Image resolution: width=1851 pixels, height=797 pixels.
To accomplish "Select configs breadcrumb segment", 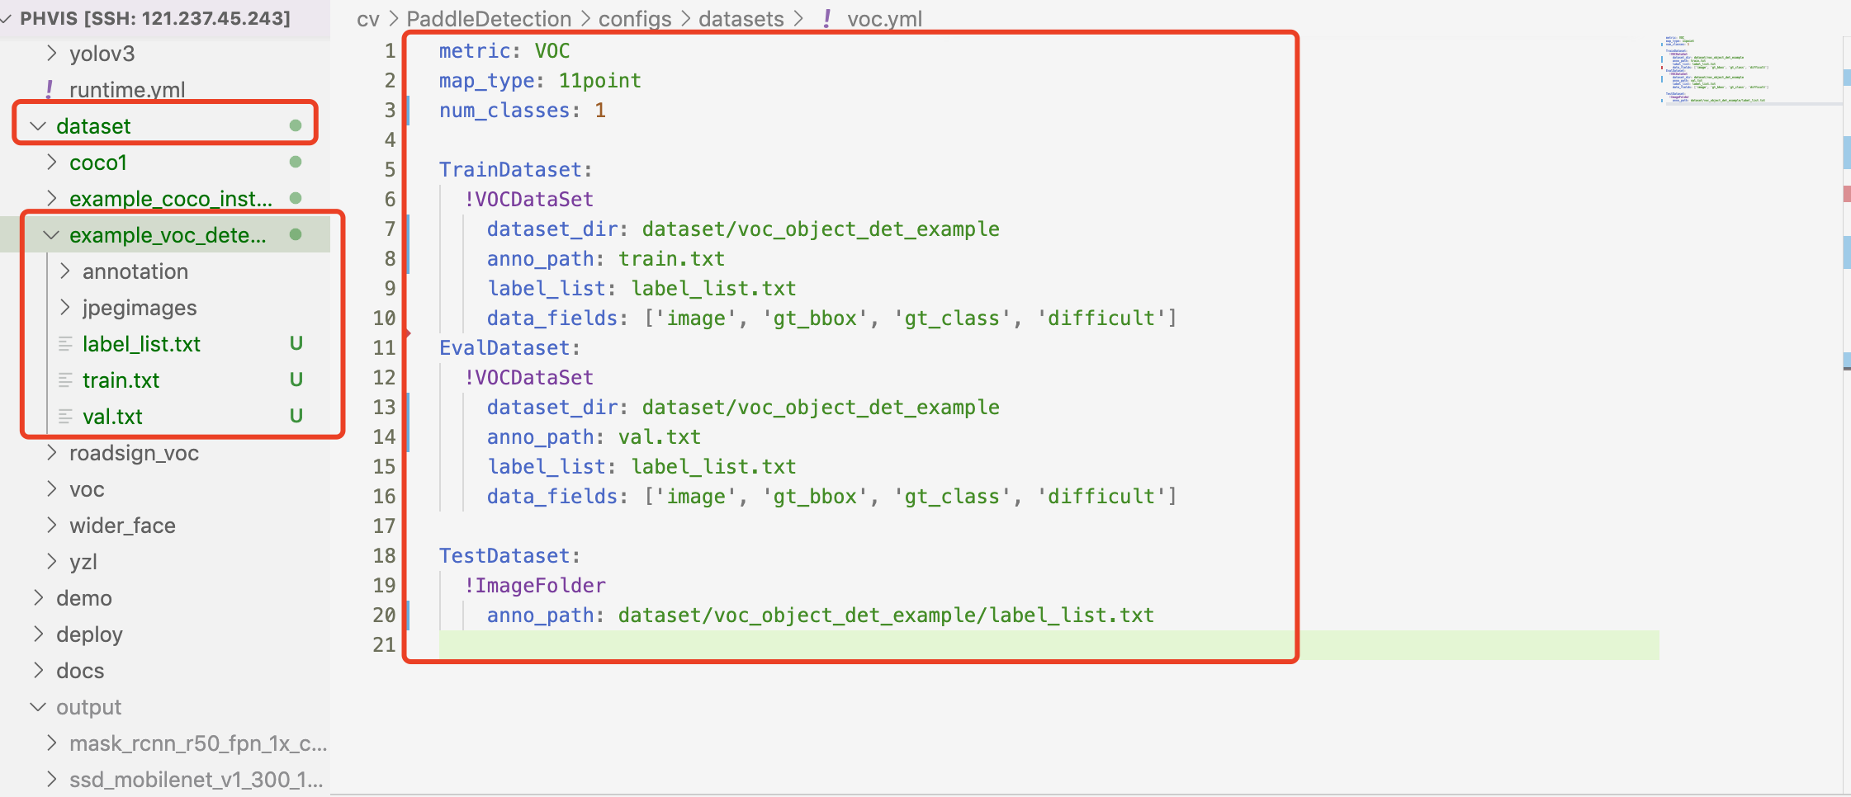I will (x=635, y=19).
